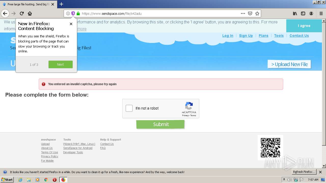
Task: Open the Firefox hamburger menu
Action: click(321, 13)
